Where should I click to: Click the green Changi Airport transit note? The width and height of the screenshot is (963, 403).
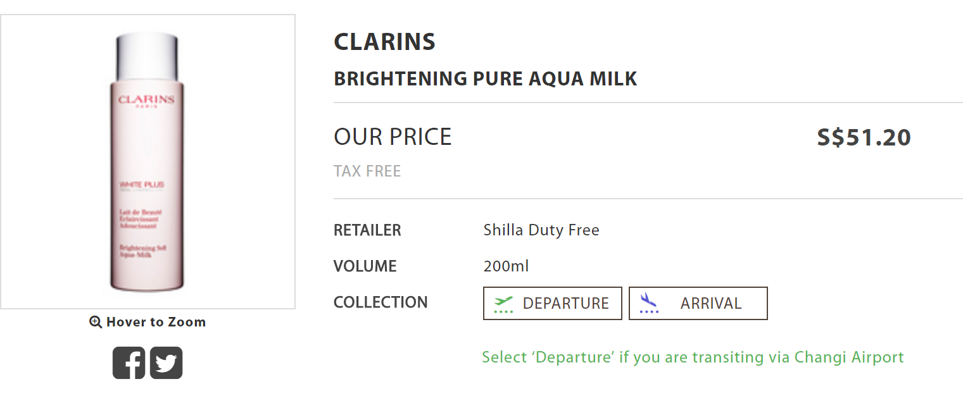tap(693, 357)
